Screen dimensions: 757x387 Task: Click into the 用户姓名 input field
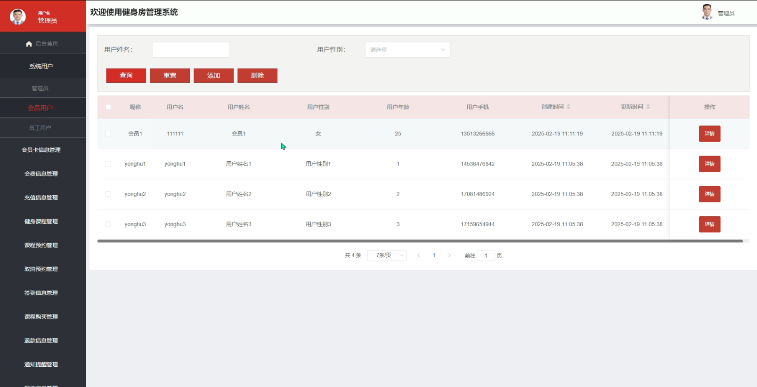(191, 50)
